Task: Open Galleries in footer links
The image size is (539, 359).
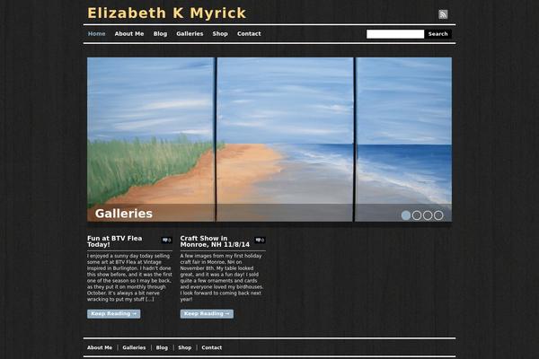Action: point(134,347)
